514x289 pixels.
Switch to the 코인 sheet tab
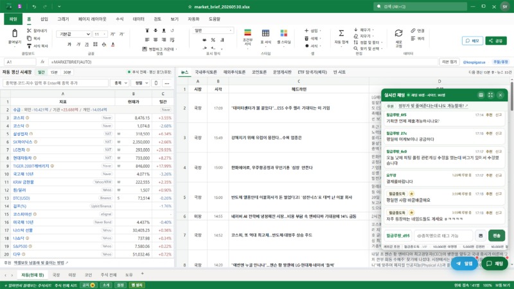click(x=88, y=275)
